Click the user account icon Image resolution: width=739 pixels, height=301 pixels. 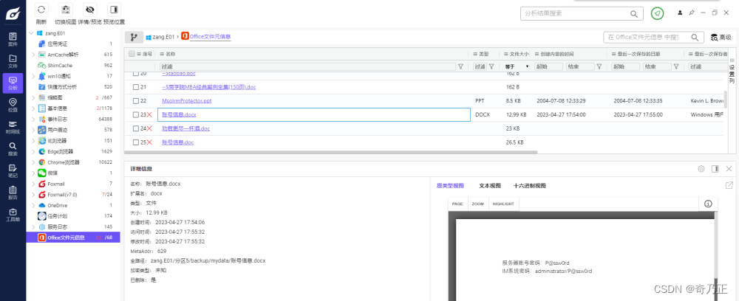tap(680, 13)
